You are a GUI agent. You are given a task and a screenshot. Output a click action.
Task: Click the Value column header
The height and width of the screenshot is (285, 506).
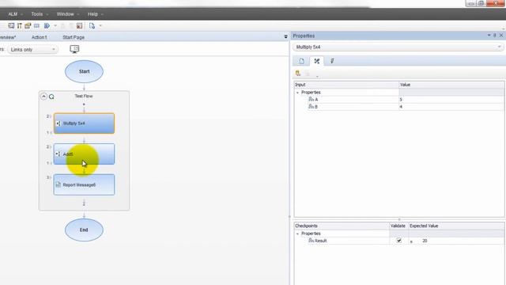pyautogui.click(x=451, y=85)
